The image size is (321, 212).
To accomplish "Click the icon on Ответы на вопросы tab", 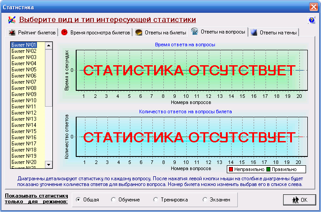I will click(x=194, y=32).
